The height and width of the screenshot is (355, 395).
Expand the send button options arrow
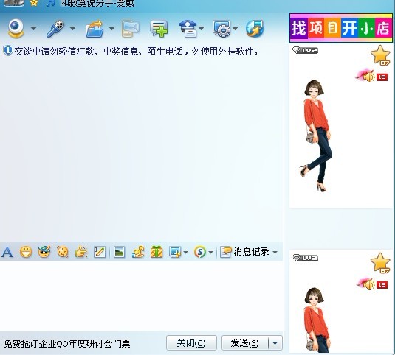tap(275, 343)
